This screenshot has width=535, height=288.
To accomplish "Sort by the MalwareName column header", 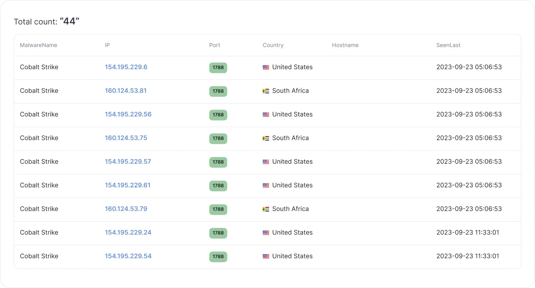I will [x=38, y=45].
